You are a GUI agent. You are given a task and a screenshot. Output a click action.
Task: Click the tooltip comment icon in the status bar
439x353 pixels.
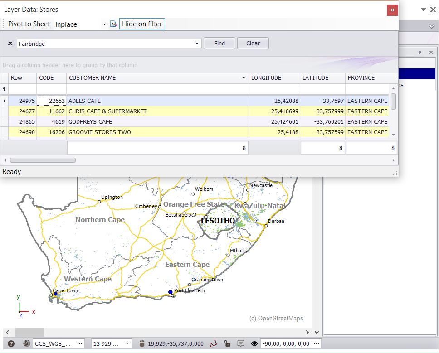pyautogui.click(x=240, y=343)
